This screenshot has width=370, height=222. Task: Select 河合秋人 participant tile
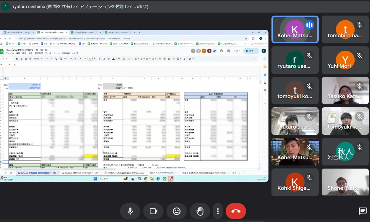(345, 152)
